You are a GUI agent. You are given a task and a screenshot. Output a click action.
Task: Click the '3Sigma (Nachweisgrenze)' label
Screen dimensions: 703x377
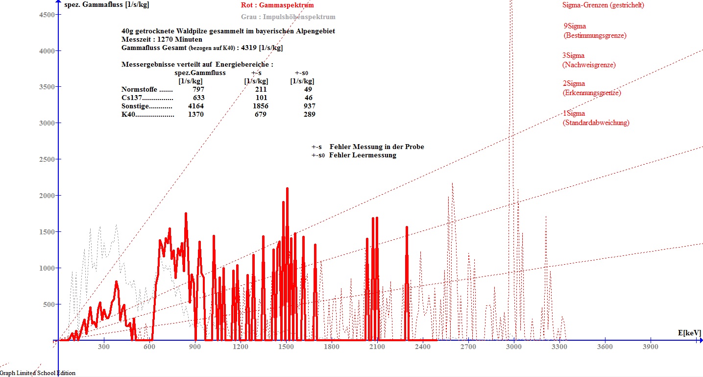tap(589, 60)
